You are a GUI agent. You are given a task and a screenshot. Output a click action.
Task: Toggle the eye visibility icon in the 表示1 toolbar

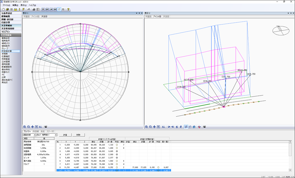click(46, 127)
